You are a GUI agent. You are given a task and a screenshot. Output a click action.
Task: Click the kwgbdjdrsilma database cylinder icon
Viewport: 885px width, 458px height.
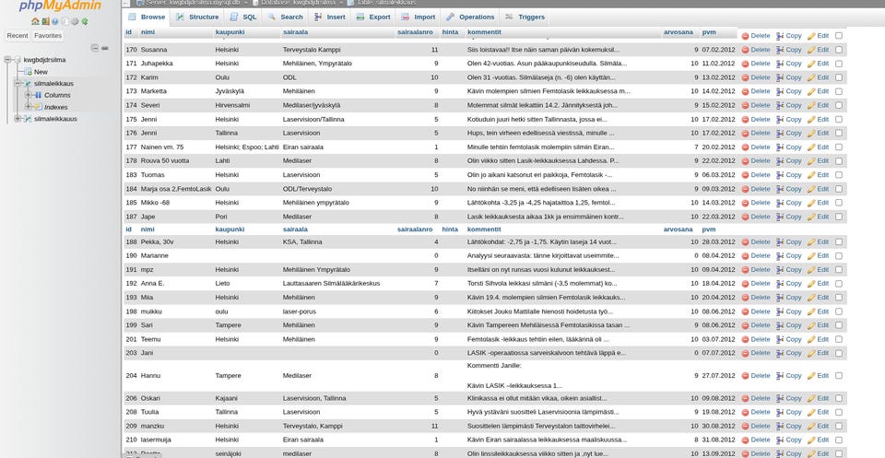pyautogui.click(x=18, y=60)
